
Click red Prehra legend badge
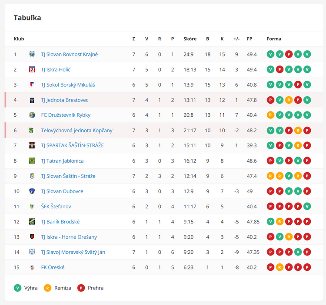[81, 288]
